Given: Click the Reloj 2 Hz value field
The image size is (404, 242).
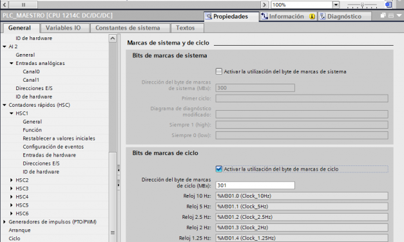Looking at the screenshot, I should [302, 228].
